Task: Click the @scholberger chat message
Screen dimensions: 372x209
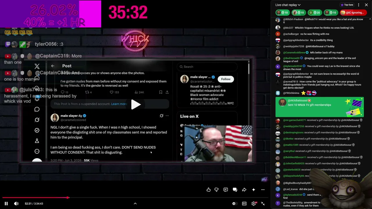Action: tap(320, 34)
